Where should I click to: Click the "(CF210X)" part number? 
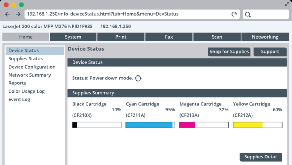(82, 115)
